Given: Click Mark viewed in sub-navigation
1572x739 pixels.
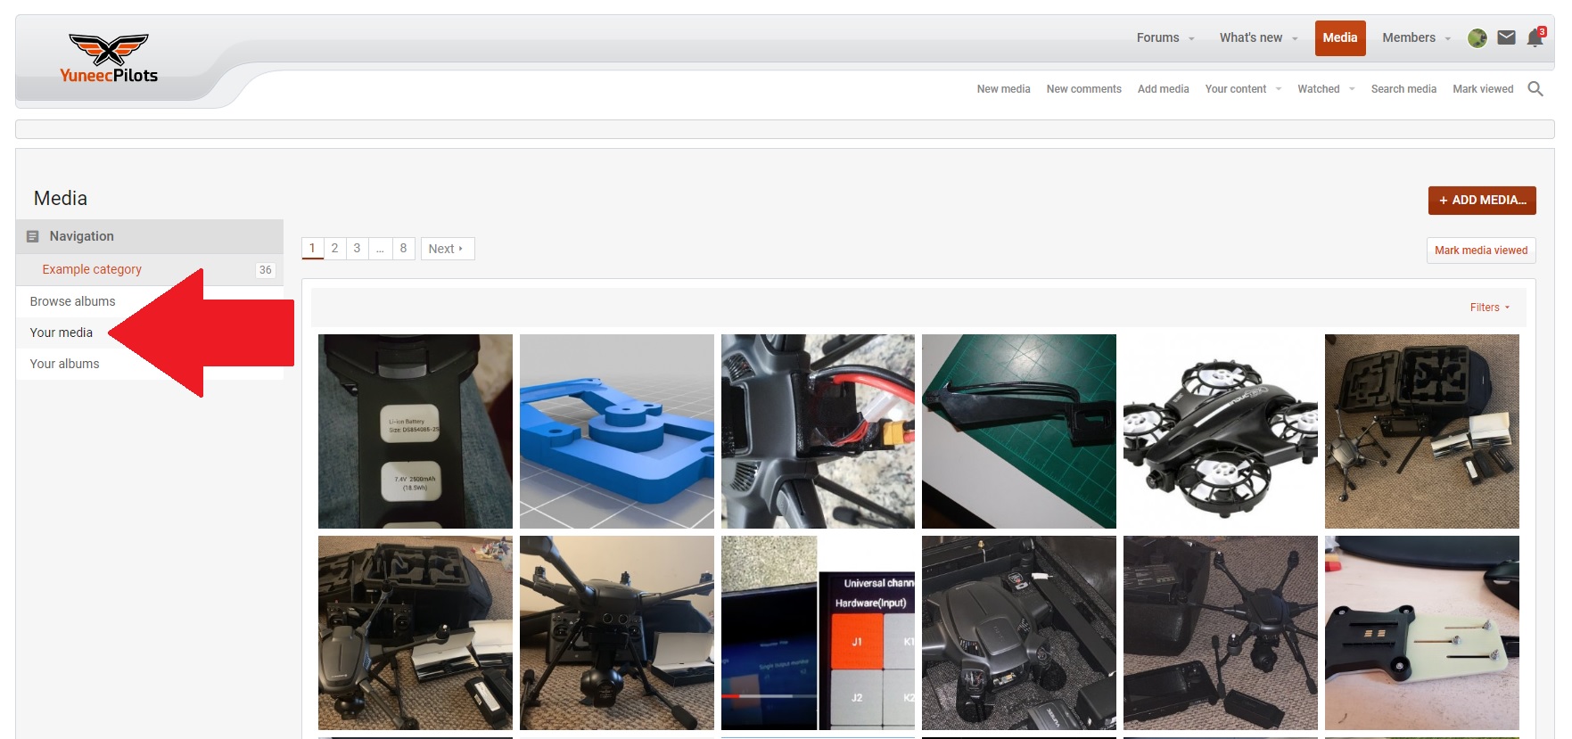Looking at the screenshot, I should [1483, 89].
